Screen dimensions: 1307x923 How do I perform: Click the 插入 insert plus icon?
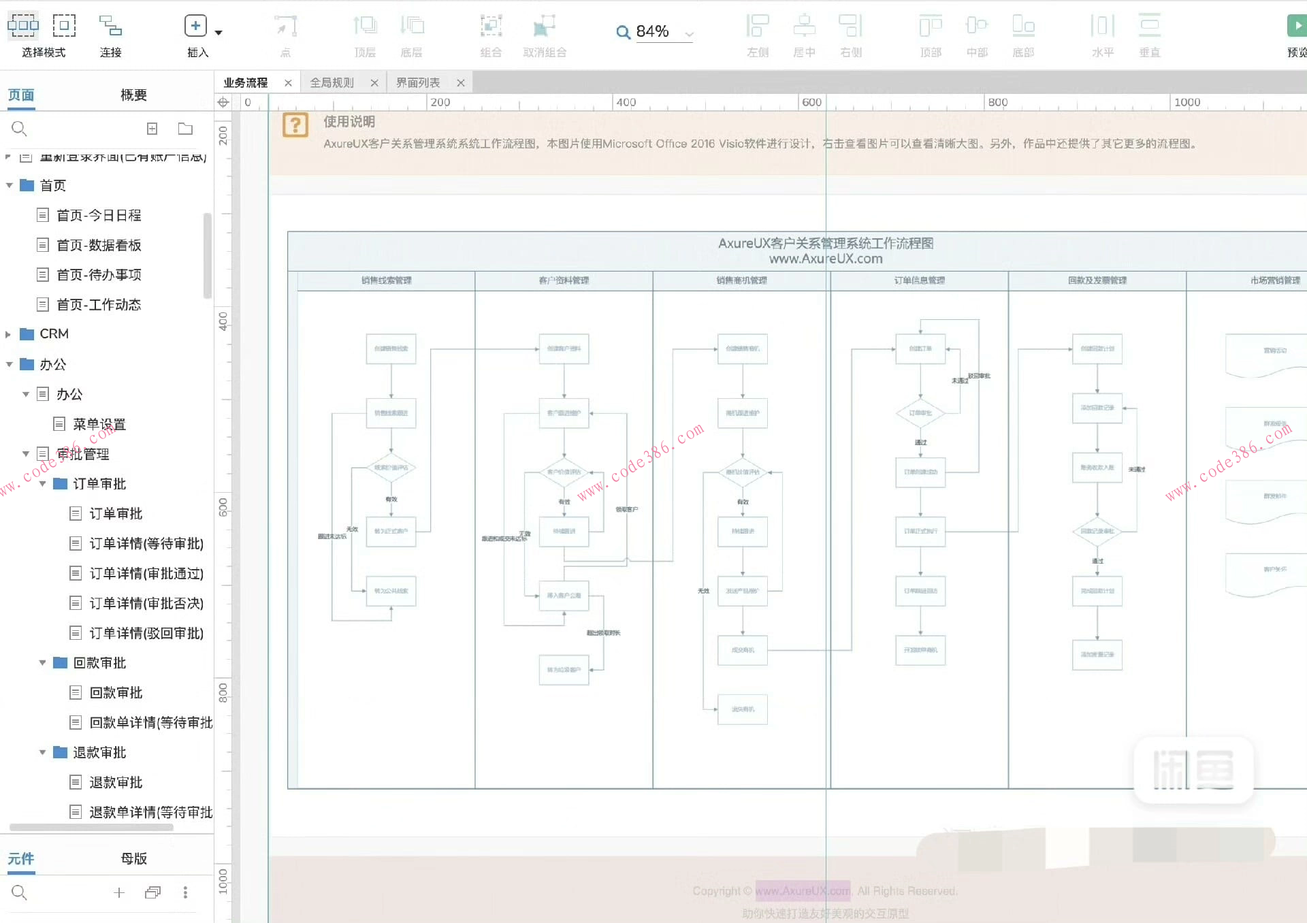coord(195,26)
